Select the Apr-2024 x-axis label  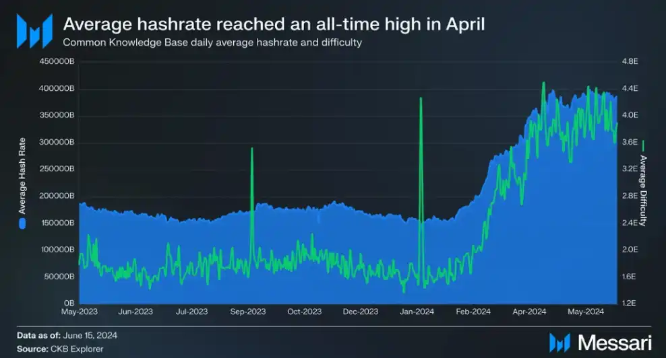(x=528, y=312)
